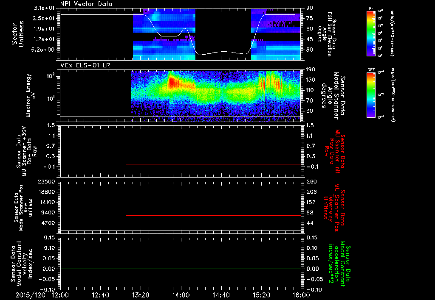Click the 'ESH Sun Elevation Angle degree' label
This screenshot has width=435, height=300.
click(x=327, y=34)
